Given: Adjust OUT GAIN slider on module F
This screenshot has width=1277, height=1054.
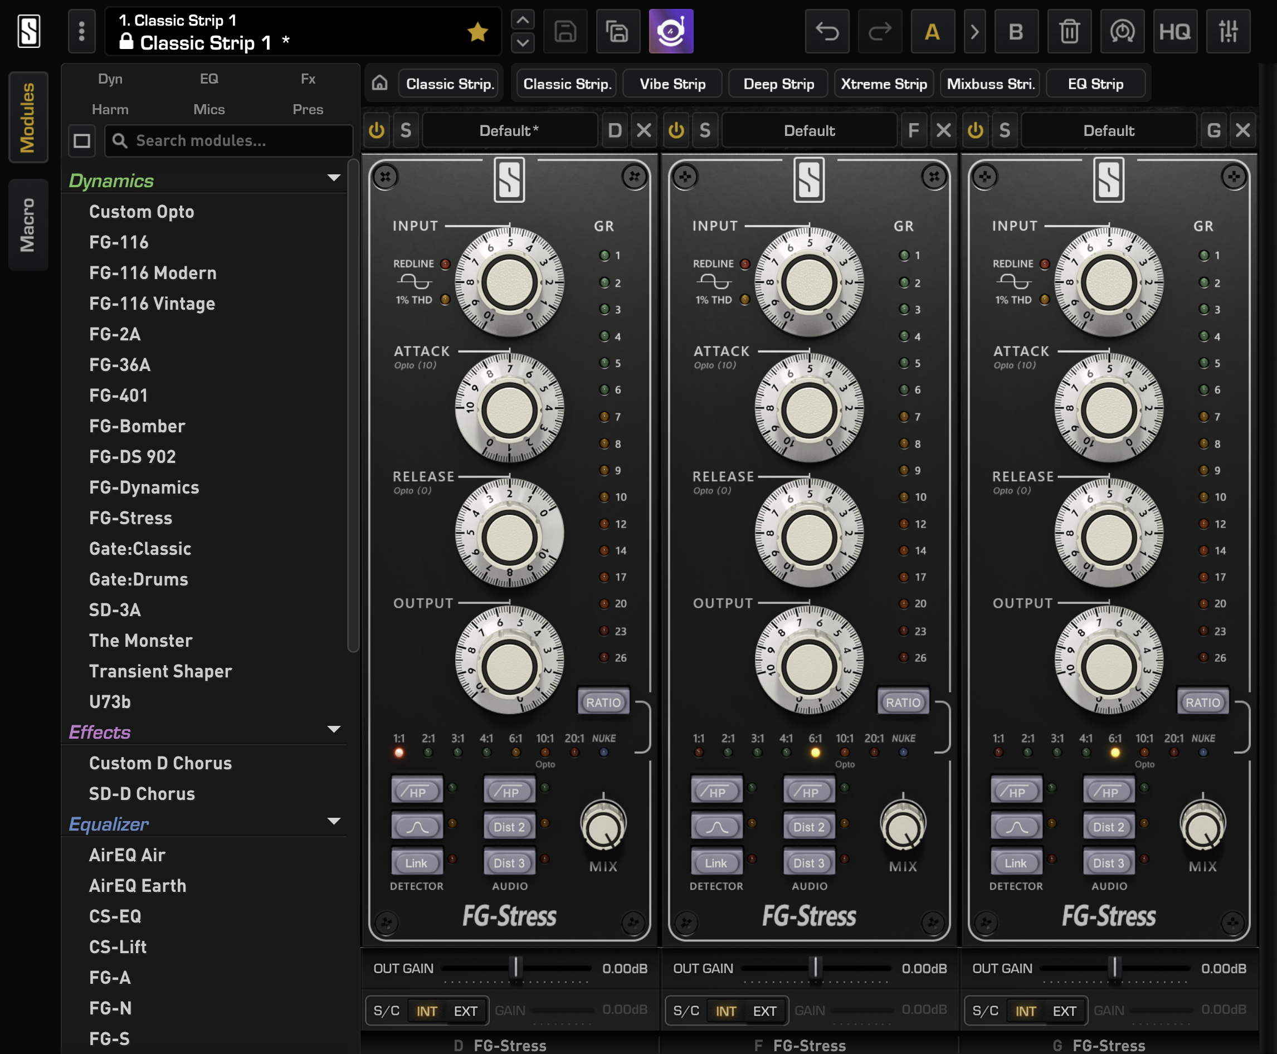Looking at the screenshot, I should coord(816,967).
